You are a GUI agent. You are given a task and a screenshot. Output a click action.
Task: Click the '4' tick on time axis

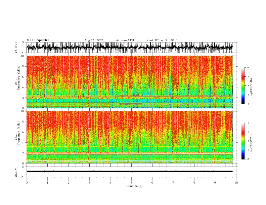[x=110, y=183]
